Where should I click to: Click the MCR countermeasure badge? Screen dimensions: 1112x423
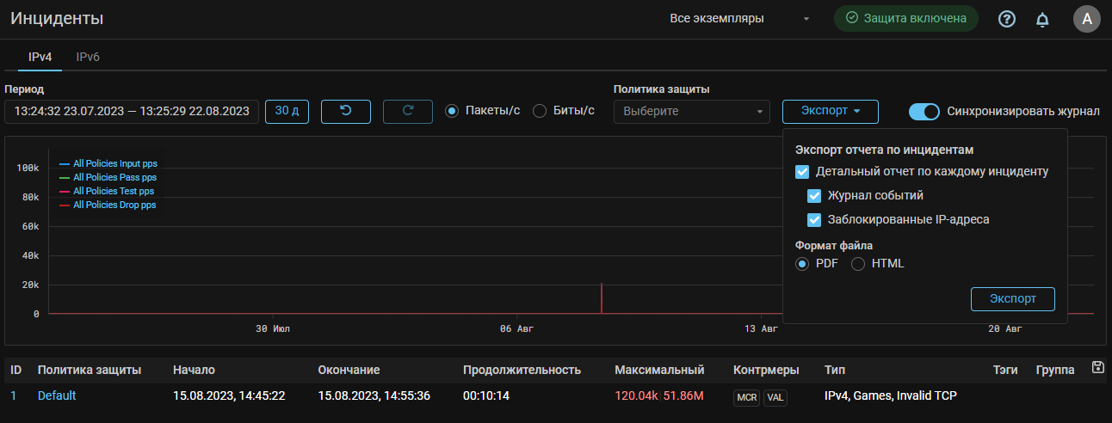coord(746,398)
